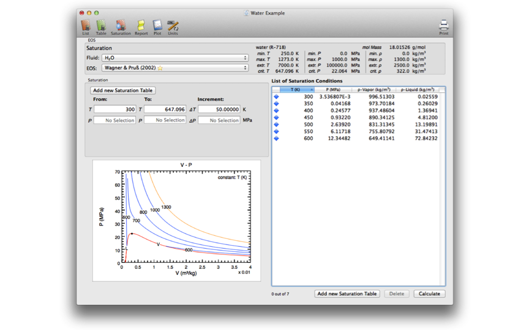Click the pressure value 3.536807E-3

(x=335, y=97)
